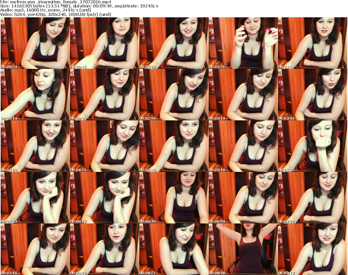Select the frame at 00:06:17
The height and width of the screenshot is (275, 348).
point(105,198)
